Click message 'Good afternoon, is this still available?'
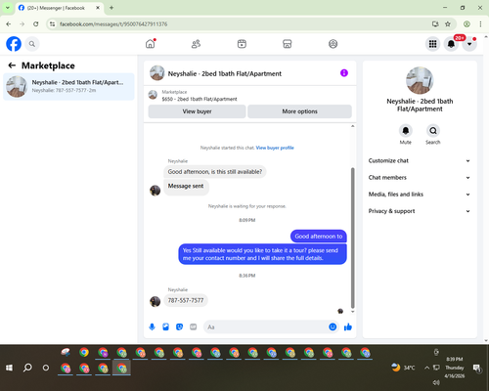Image resolution: width=489 pixels, height=391 pixels. (x=215, y=172)
